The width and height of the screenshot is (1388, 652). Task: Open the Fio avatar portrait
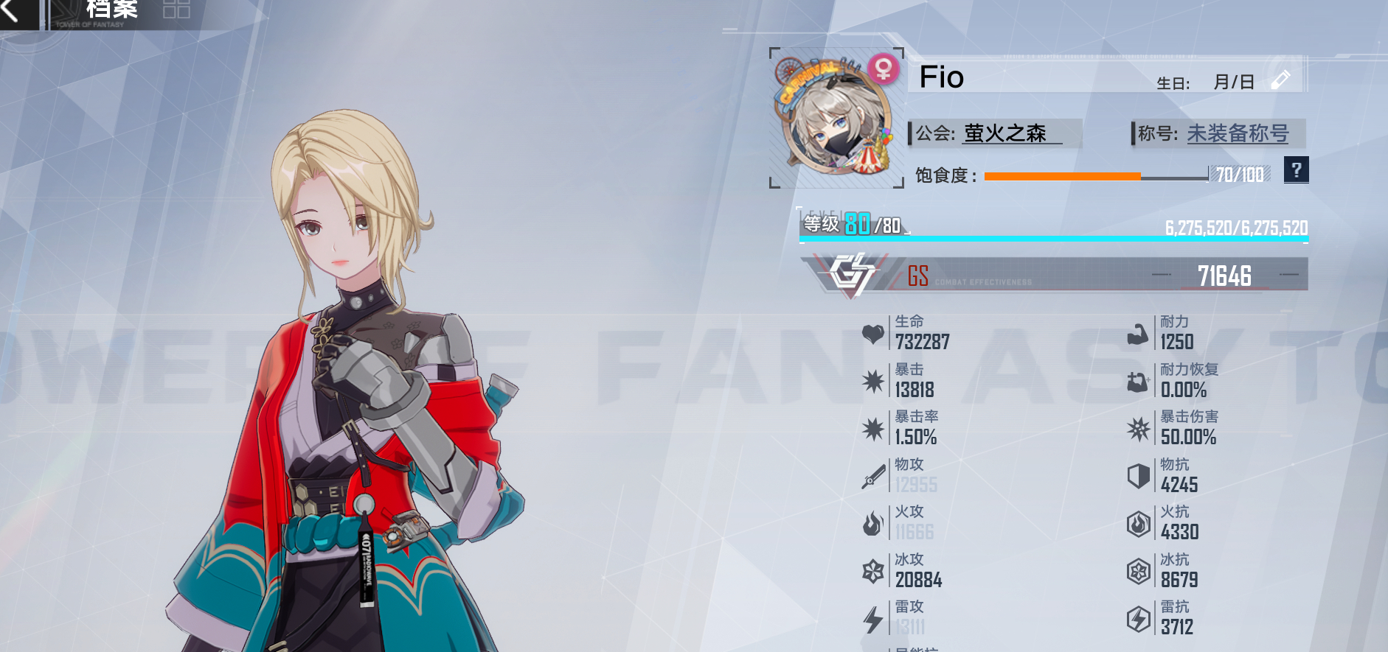pos(836,118)
